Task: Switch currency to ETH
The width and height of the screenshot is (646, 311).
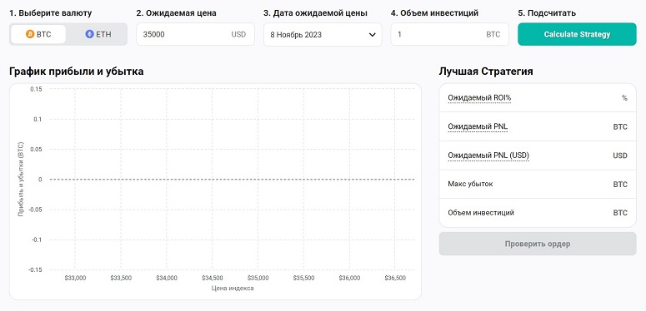Action: point(98,34)
